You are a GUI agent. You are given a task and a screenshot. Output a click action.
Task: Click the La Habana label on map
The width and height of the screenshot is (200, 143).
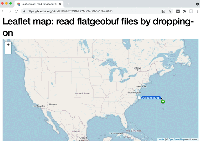click(115, 133)
